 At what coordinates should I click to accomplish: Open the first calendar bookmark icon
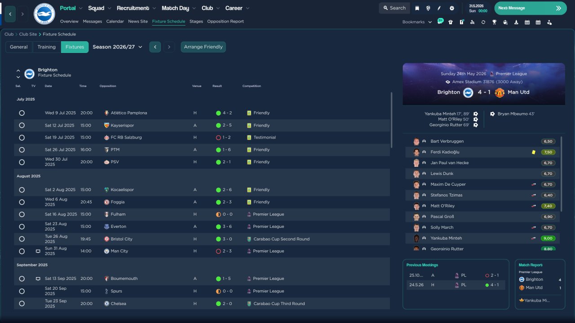[x=527, y=22]
